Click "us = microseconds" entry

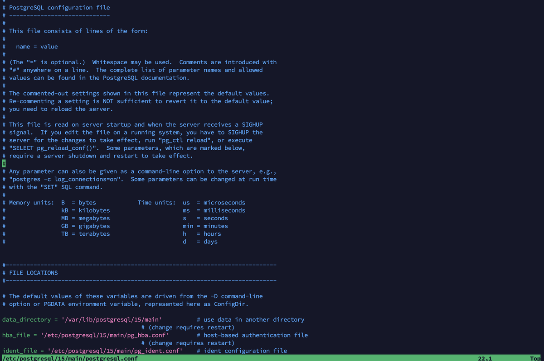click(x=214, y=203)
